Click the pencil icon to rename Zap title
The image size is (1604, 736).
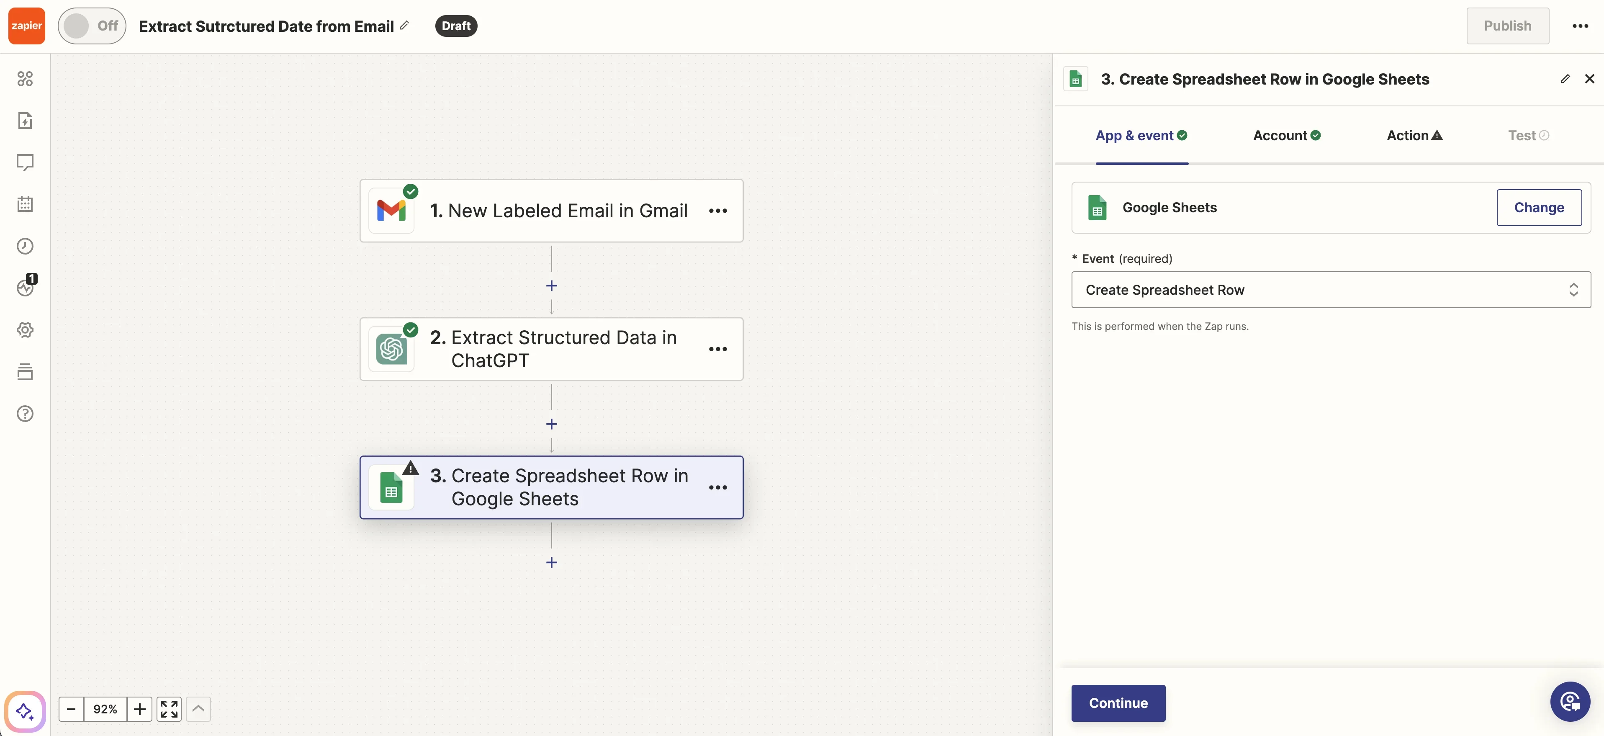point(404,26)
